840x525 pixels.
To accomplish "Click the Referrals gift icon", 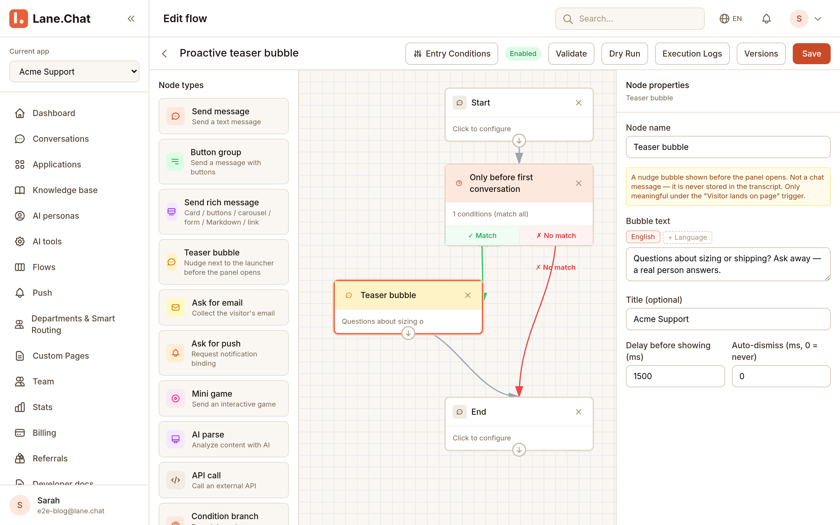I will (x=20, y=459).
